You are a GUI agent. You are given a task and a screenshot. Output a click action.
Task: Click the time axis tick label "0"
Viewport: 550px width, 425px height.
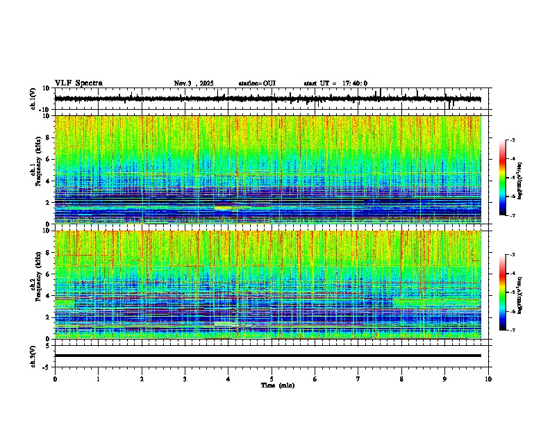(x=55, y=379)
